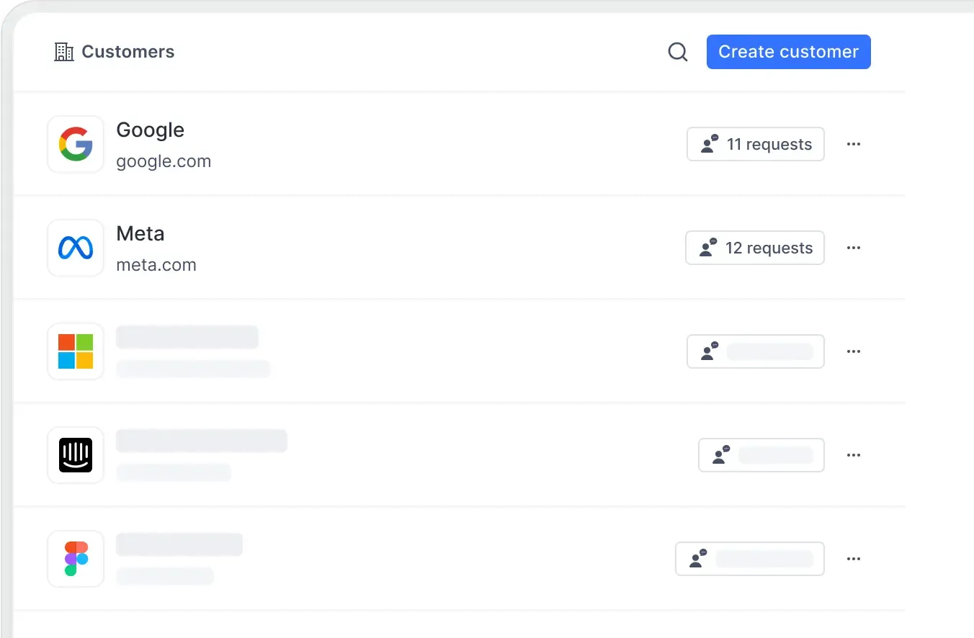Viewport: 974px width, 638px height.
Task: Click the Customers building icon
Action: tap(64, 52)
